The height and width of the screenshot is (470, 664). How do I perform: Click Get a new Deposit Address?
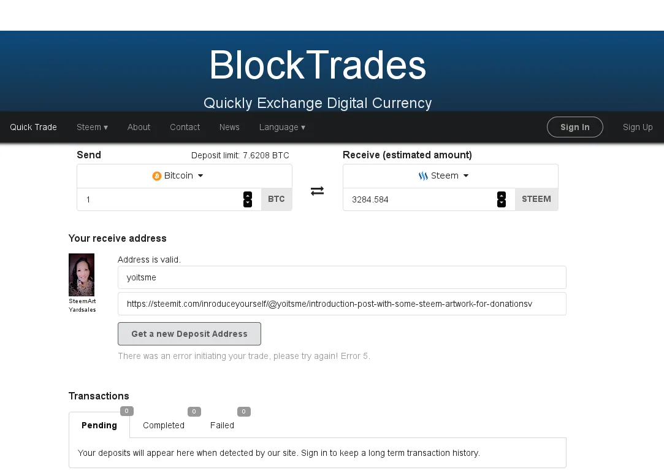[x=189, y=334]
